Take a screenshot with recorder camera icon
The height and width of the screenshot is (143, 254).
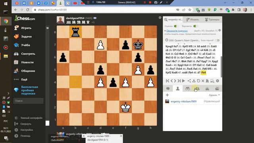[x=156, y=2]
